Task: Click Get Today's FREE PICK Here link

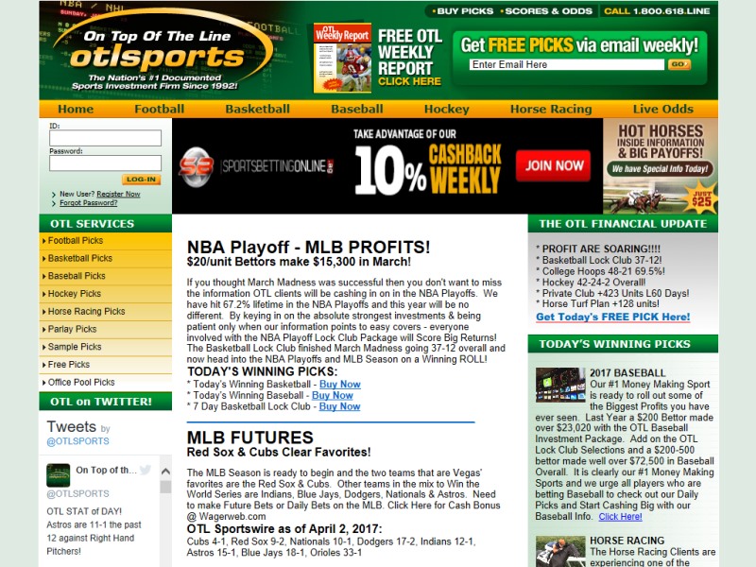Action: [x=612, y=317]
